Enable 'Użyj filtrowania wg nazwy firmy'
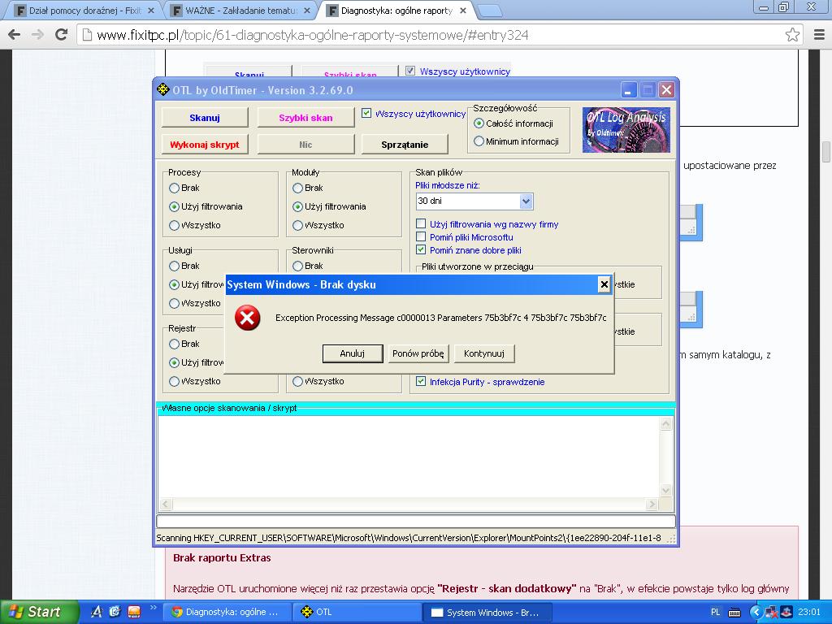Image resolution: width=832 pixels, height=624 pixels. coord(421,224)
